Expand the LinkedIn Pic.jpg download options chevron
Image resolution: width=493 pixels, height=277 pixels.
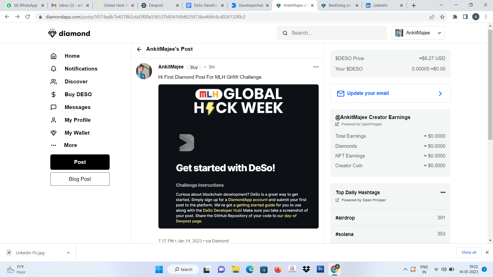click(x=68, y=253)
